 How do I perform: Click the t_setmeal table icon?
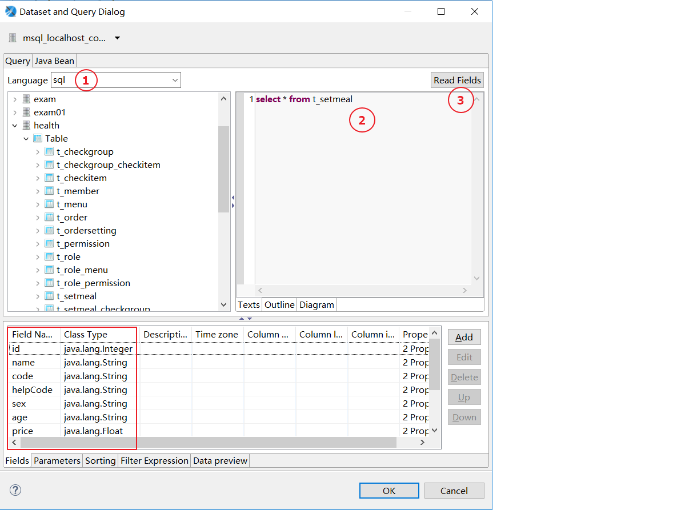(49, 296)
